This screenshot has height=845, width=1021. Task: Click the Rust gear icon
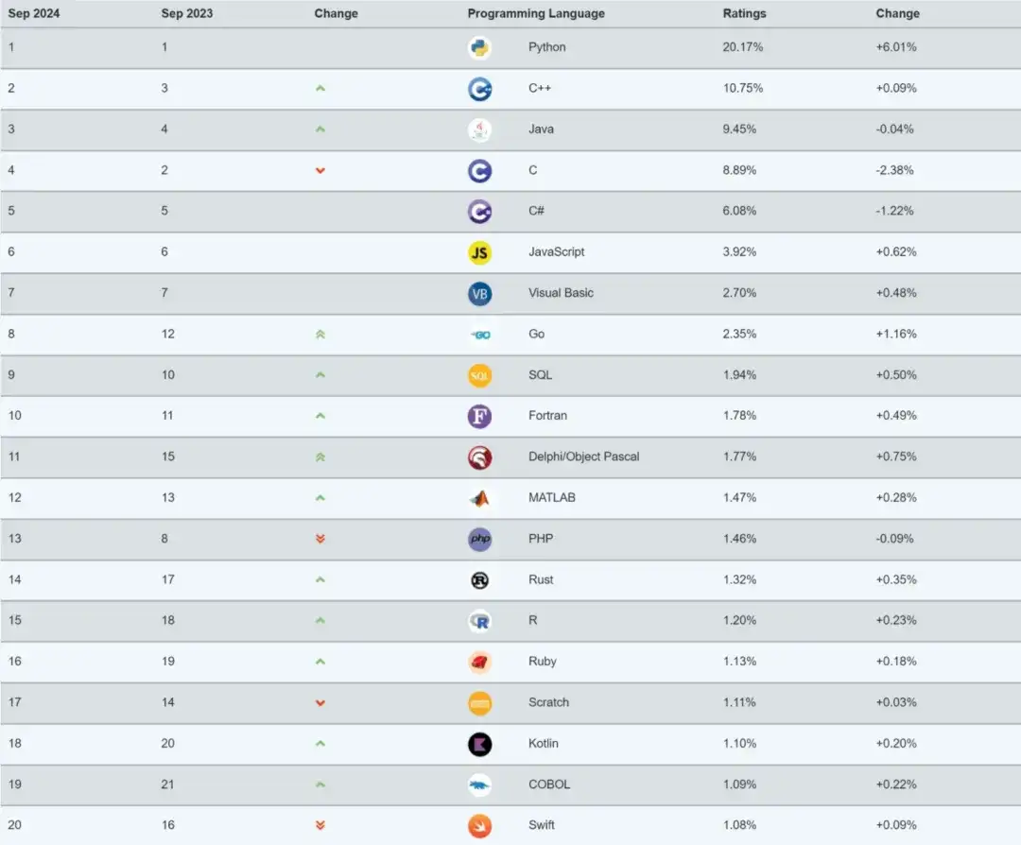point(479,580)
